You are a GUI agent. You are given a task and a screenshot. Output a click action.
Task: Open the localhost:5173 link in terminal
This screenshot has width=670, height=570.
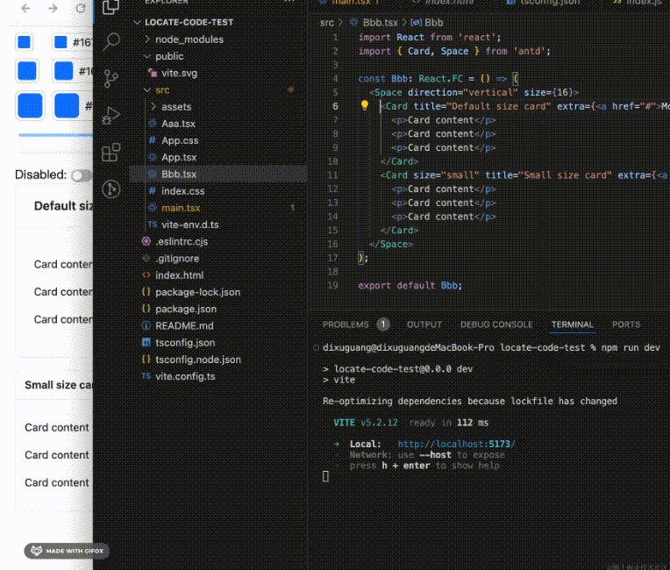[456, 444]
